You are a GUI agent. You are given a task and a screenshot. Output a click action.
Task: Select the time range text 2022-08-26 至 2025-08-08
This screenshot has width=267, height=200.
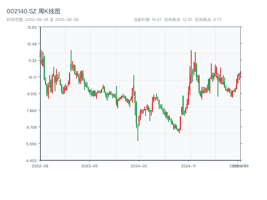[52, 20]
